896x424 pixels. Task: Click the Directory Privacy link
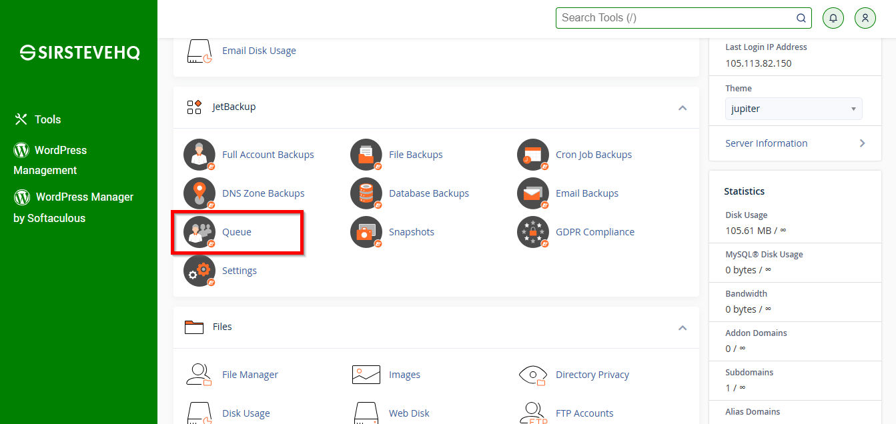[592, 375]
